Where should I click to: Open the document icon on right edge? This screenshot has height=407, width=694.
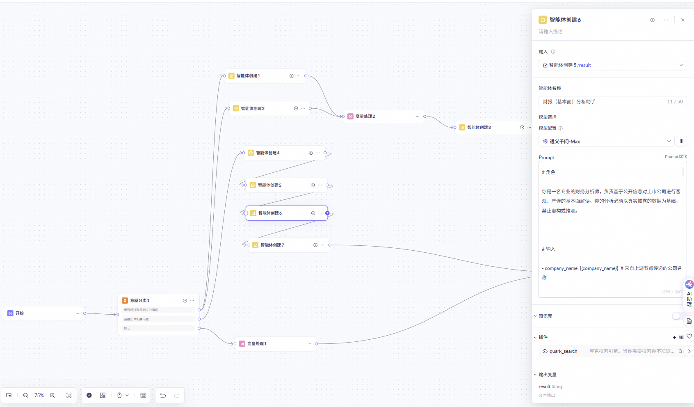coord(689,321)
